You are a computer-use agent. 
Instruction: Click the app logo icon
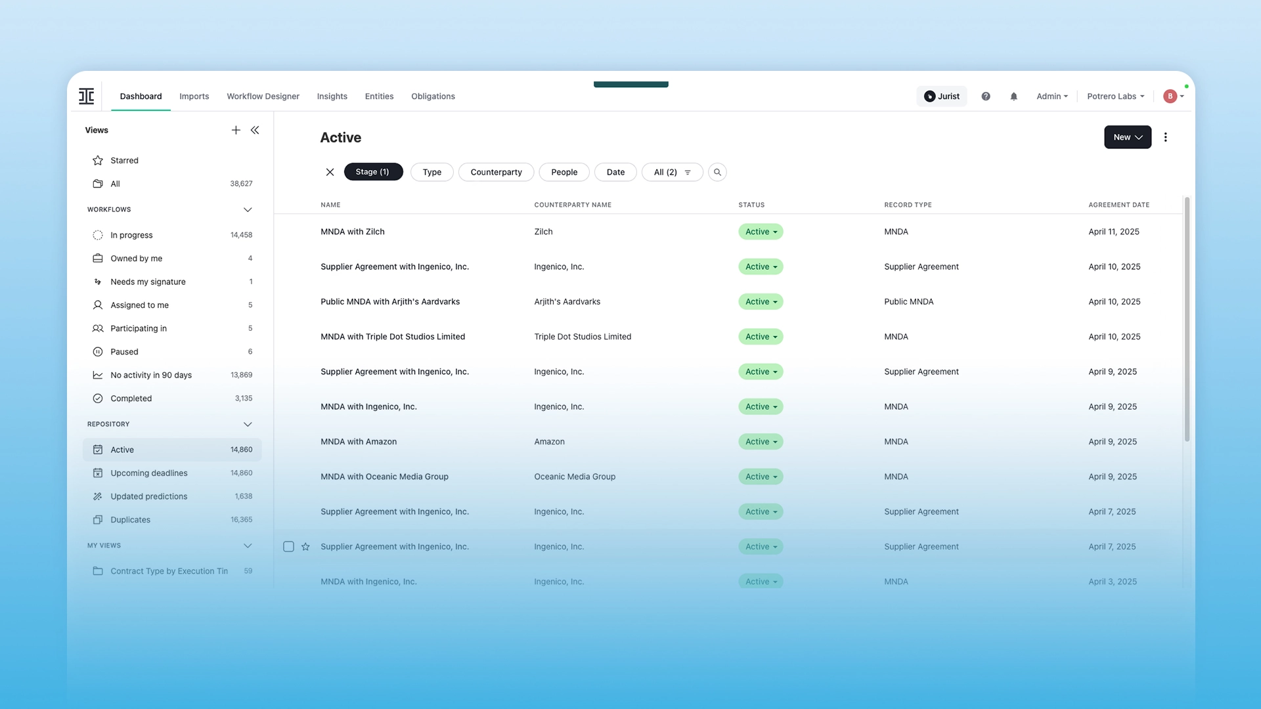pos(86,96)
